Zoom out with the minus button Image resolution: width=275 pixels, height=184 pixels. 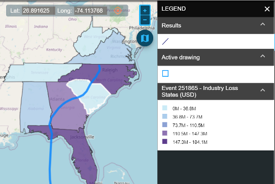pos(145,20)
